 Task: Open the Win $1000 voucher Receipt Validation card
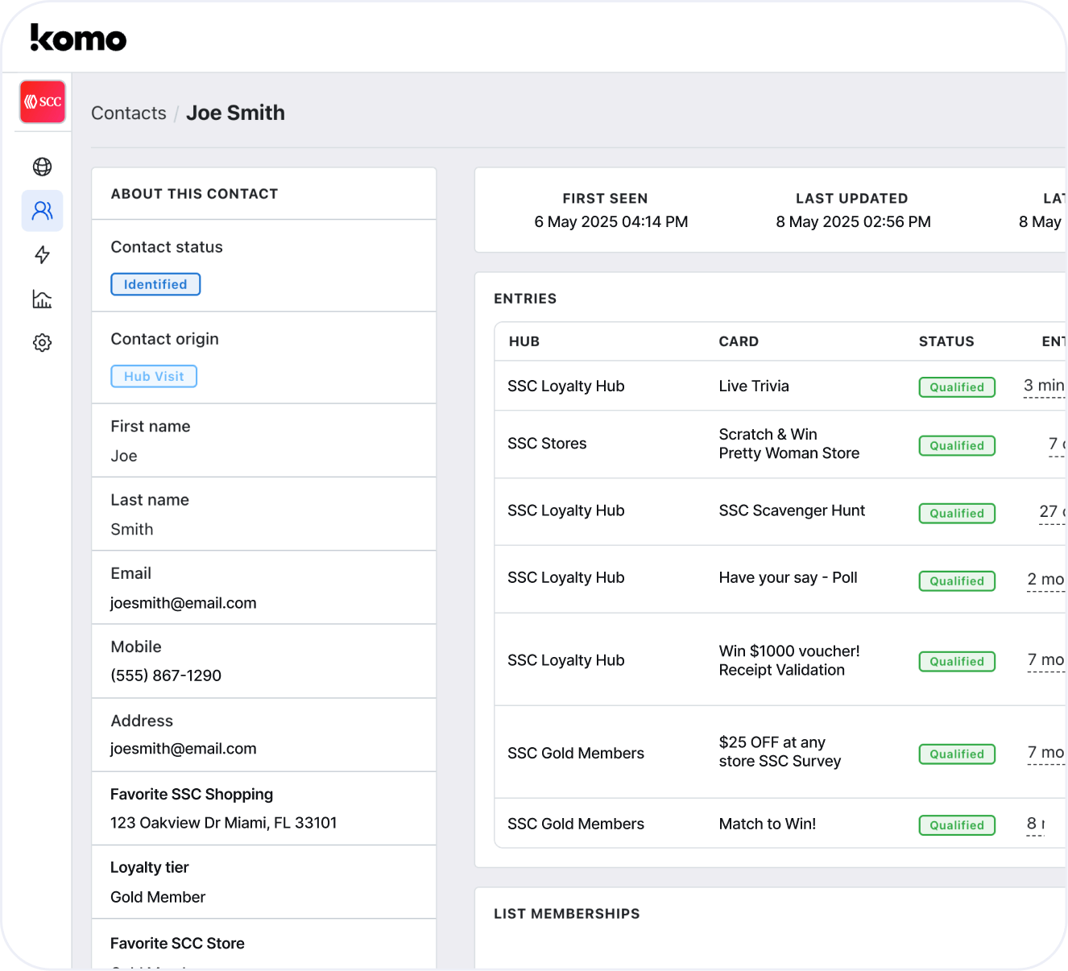(789, 660)
